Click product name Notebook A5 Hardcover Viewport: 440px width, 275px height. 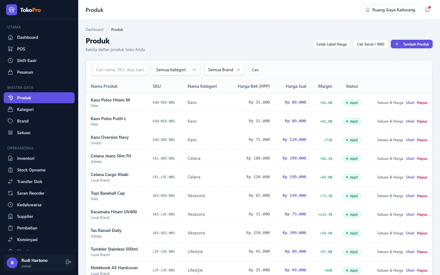[x=114, y=268]
